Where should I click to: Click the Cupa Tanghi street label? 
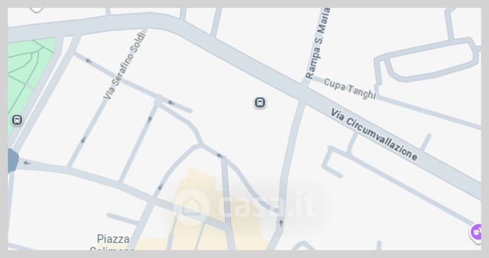350,88
